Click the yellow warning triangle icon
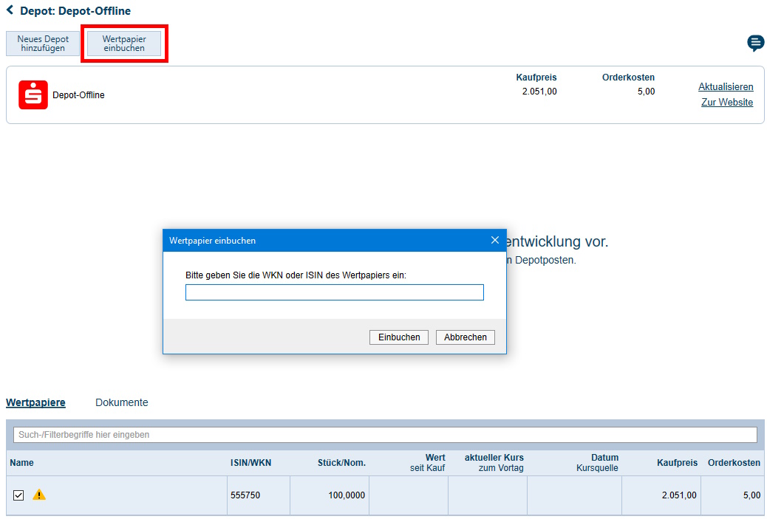 (39, 495)
